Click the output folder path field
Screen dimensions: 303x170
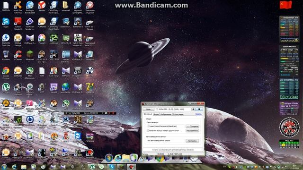(166, 126)
